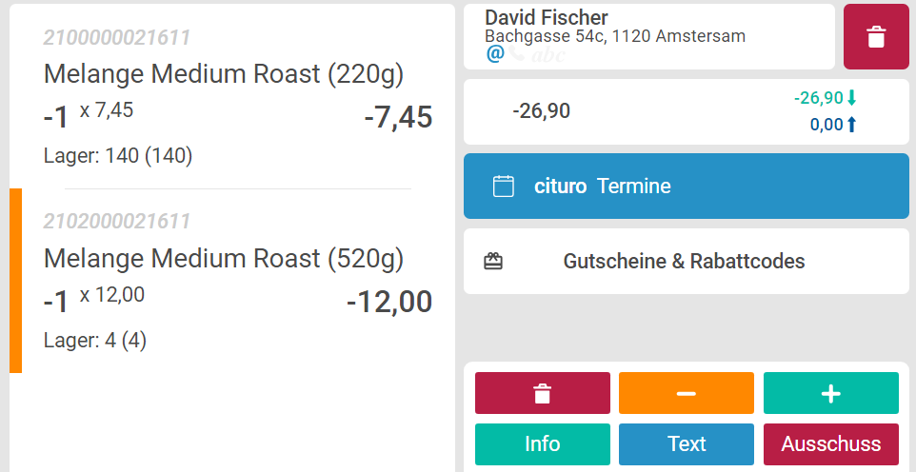This screenshot has height=472, width=916.
Task: Open cituro Termine appointments
Action: (x=686, y=187)
